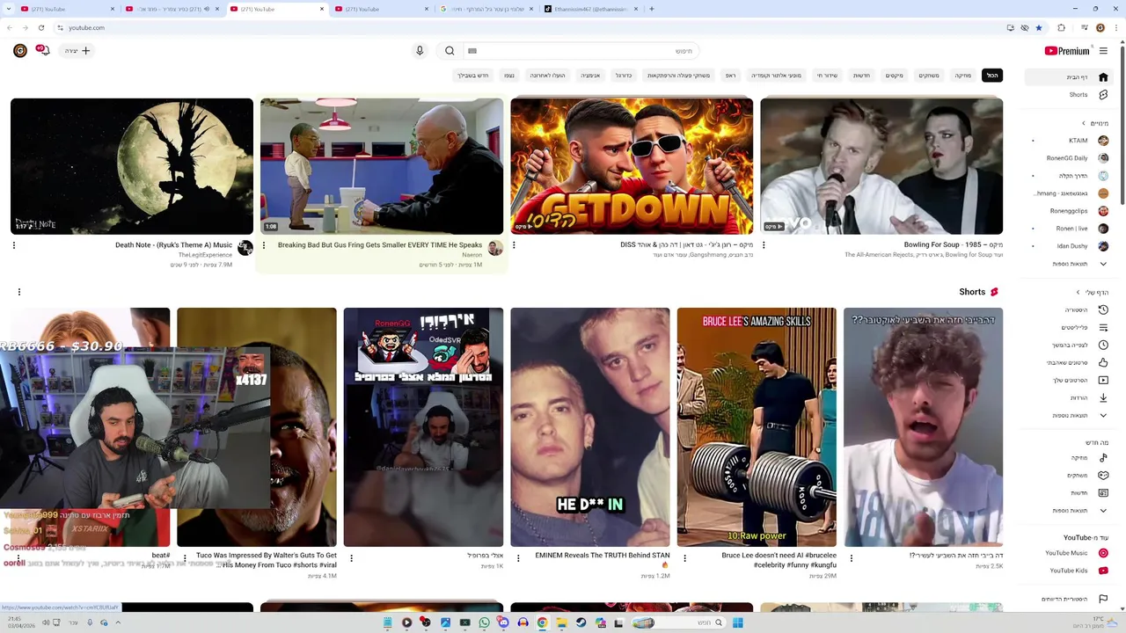The height and width of the screenshot is (633, 1126).
Task: Open Your videos sidebar entry
Action: 1069,380
